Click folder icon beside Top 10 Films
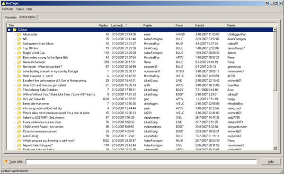 coord(19,48)
